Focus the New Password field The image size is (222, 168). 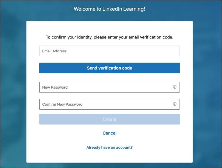click(x=110, y=87)
